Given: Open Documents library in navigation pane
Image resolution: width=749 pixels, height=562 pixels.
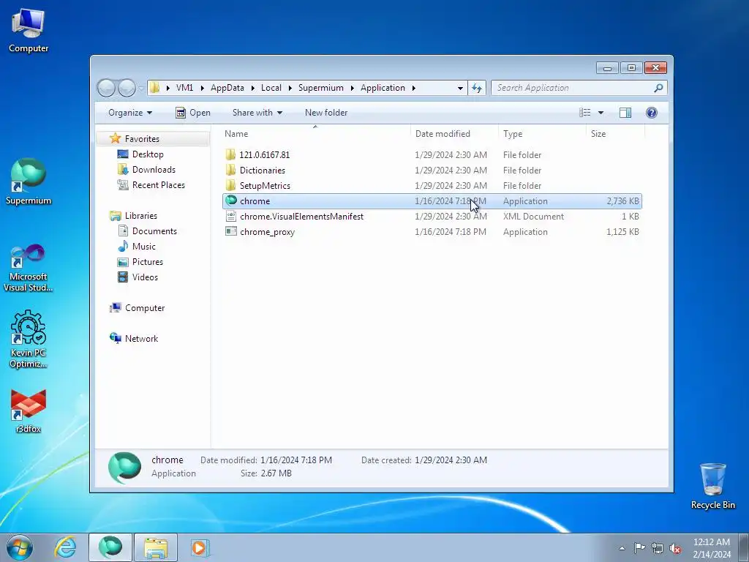Looking at the screenshot, I should [154, 231].
